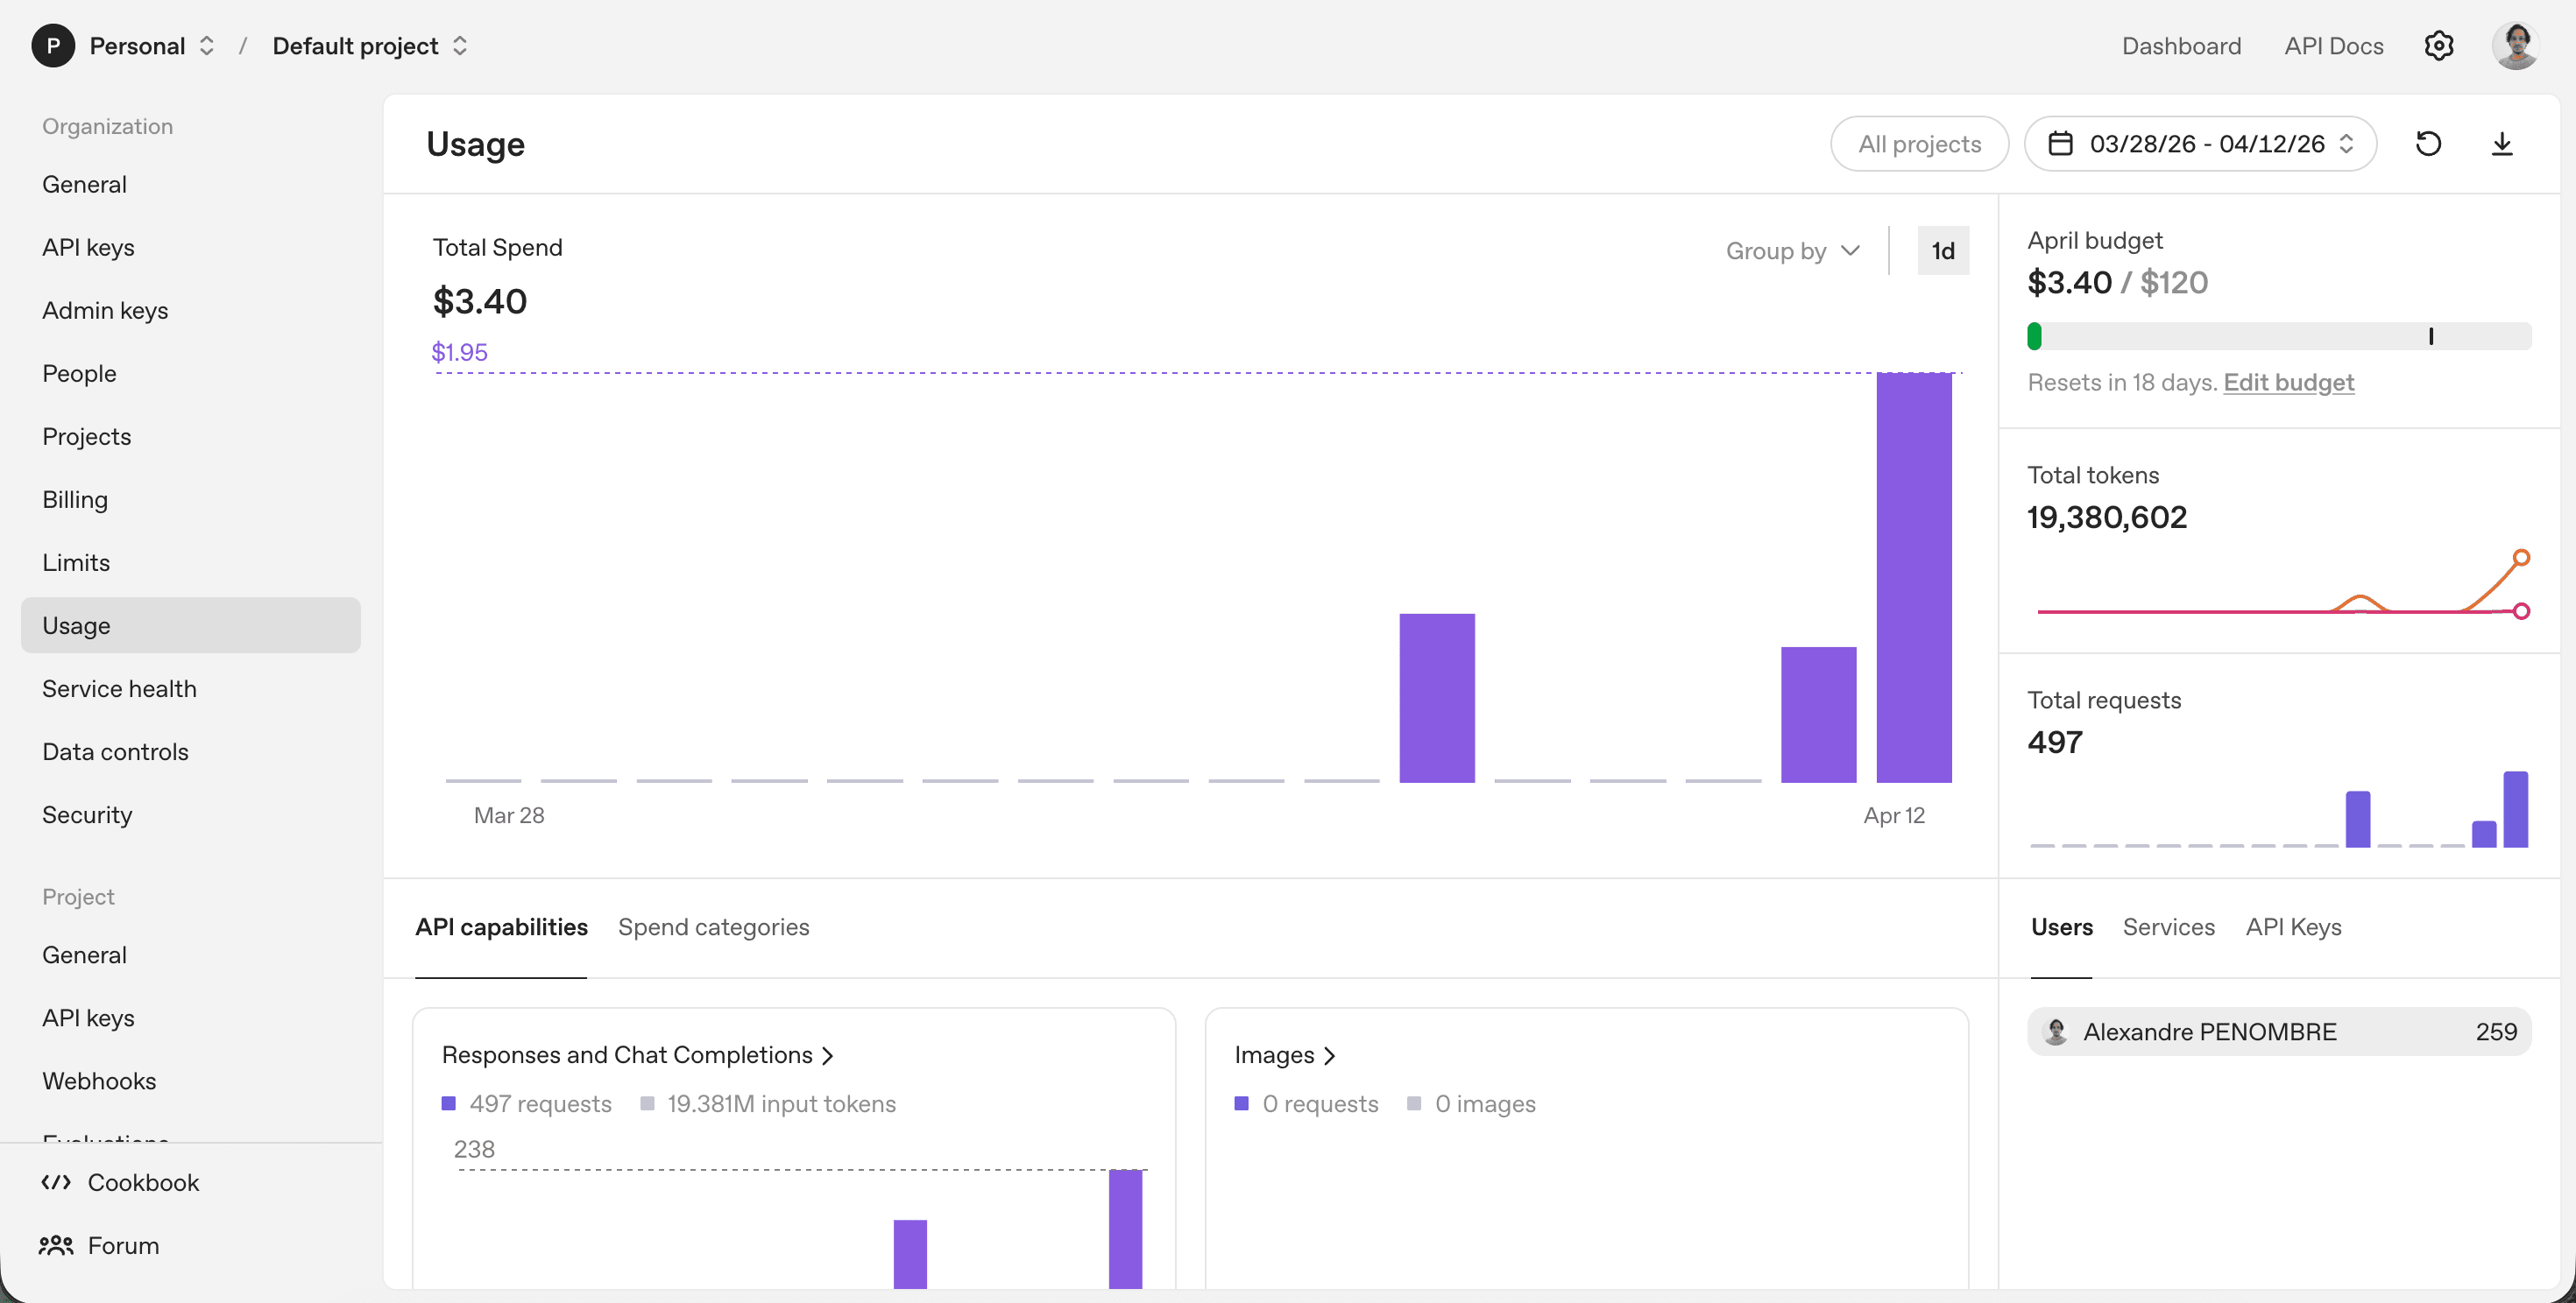Open API Docs in top navigation

click(x=2333, y=46)
